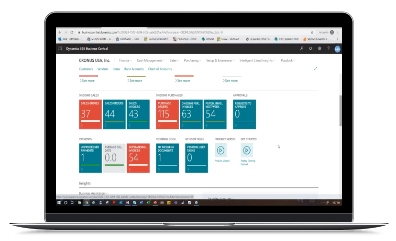Click the Incognito profile icon

(332, 33)
